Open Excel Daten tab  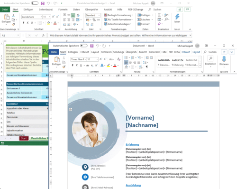point(76,9)
